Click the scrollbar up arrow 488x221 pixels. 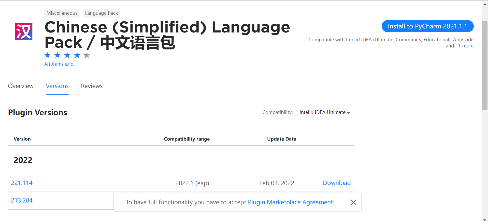coord(485,4)
